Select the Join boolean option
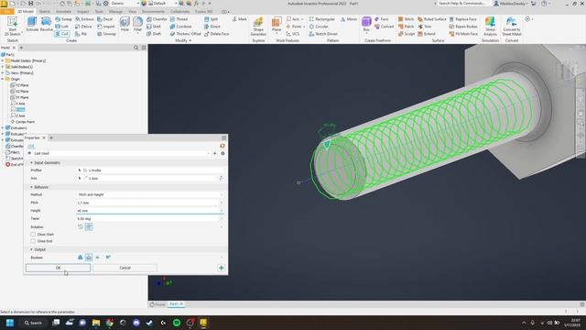The width and height of the screenshot is (586, 330). [80, 258]
